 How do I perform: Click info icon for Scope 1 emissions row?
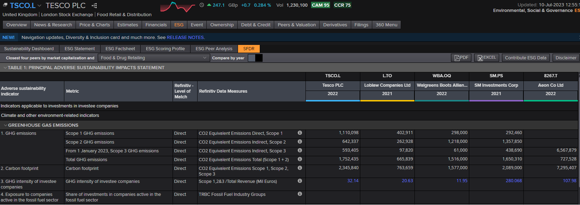pyautogui.click(x=300, y=133)
